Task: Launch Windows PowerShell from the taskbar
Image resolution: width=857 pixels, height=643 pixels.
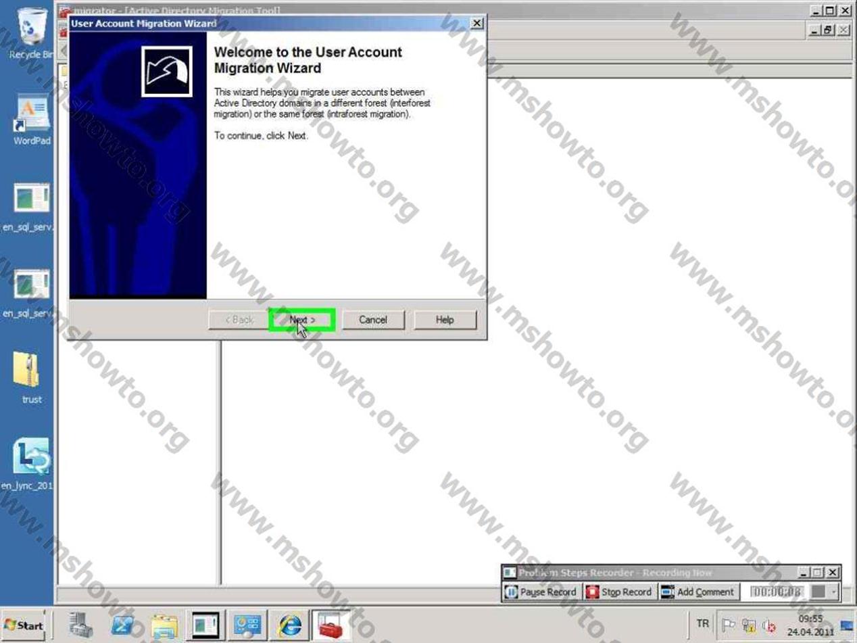Action: click(x=124, y=625)
